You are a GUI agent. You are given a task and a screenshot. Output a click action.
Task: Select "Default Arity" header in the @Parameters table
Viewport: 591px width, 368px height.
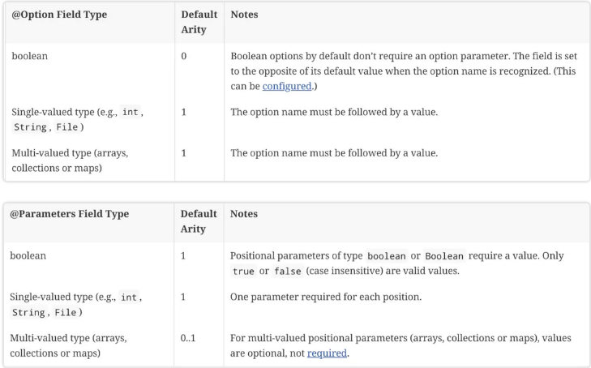[x=198, y=222]
